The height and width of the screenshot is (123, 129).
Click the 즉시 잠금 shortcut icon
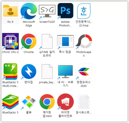click(66, 41)
